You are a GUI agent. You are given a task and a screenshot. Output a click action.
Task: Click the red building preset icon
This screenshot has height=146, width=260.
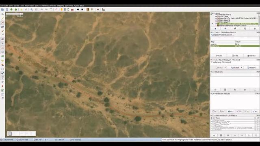(x=72, y=9)
